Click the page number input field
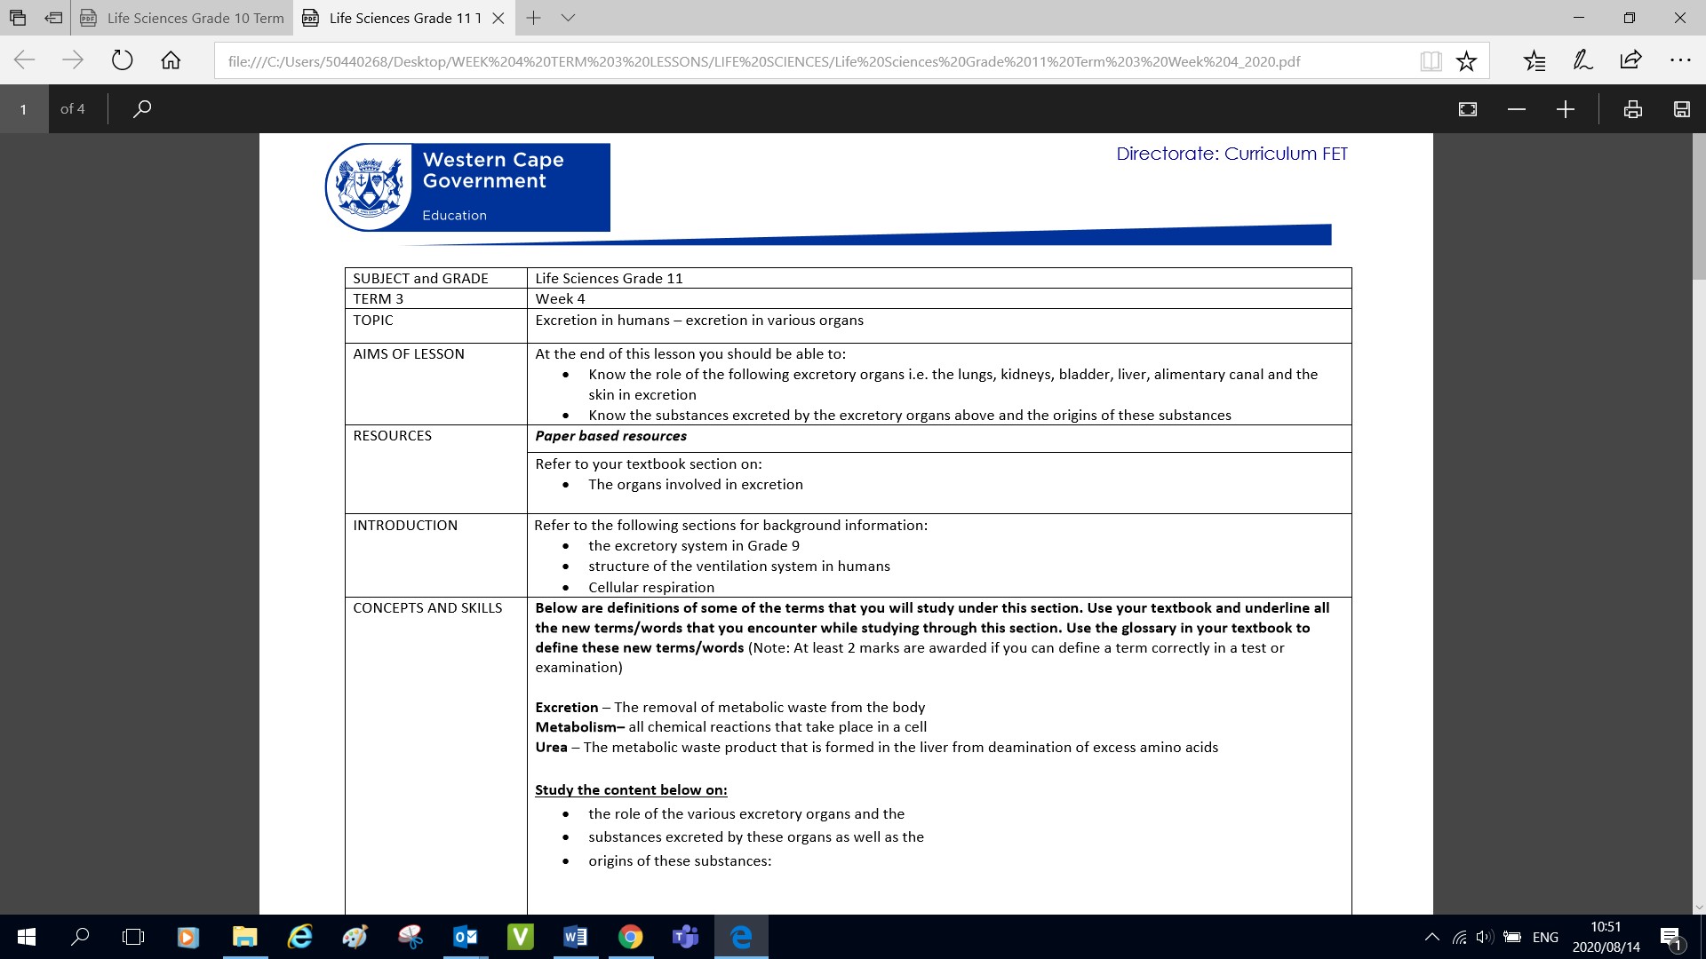This screenshot has width=1706, height=959. (23, 107)
